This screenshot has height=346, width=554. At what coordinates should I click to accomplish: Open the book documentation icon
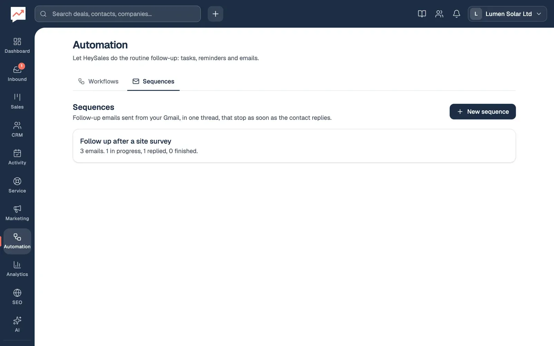[x=422, y=14]
